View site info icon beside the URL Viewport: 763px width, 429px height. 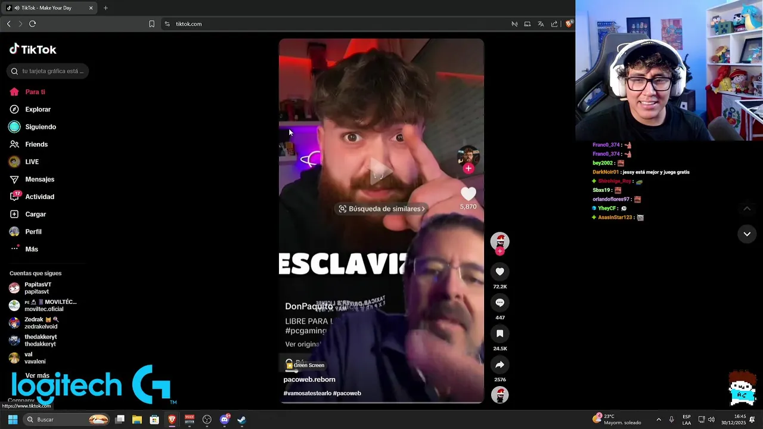(168, 24)
